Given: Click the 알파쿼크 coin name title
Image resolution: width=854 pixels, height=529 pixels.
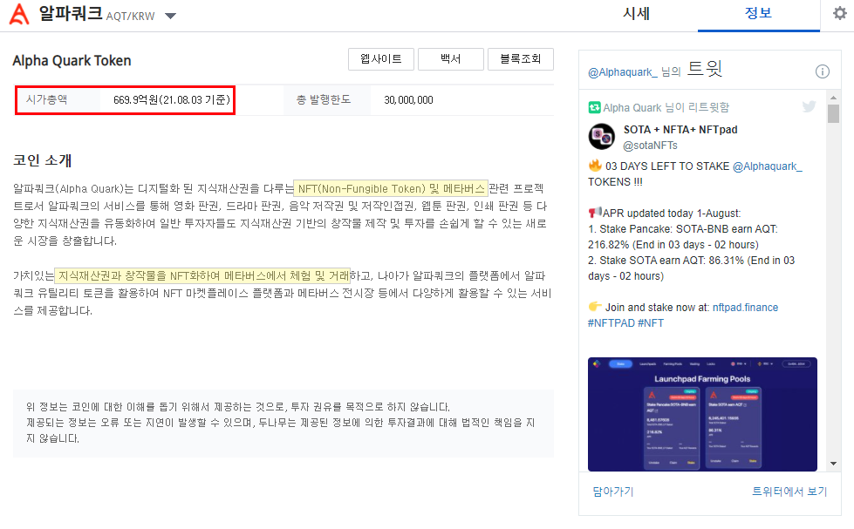Looking at the screenshot, I should [71, 13].
